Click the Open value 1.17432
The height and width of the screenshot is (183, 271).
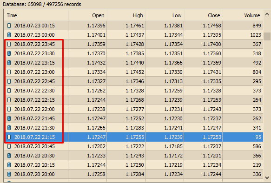(96, 63)
